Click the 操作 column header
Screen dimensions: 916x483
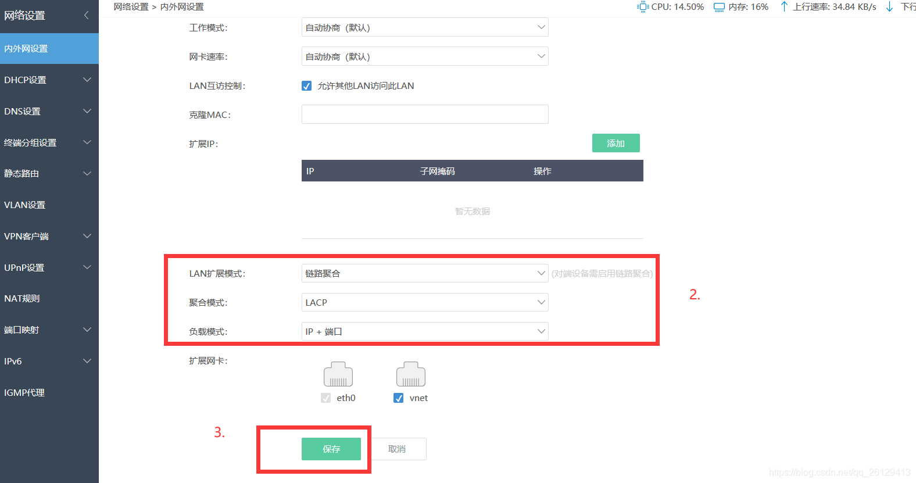click(x=542, y=171)
